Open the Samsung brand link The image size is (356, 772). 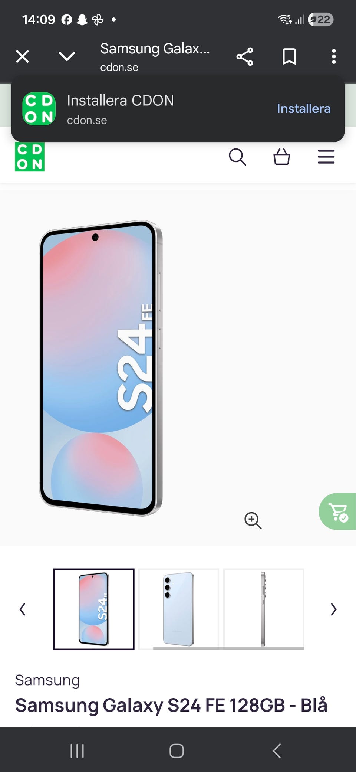click(47, 680)
